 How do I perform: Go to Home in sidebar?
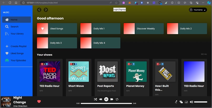(x=17, y=20)
